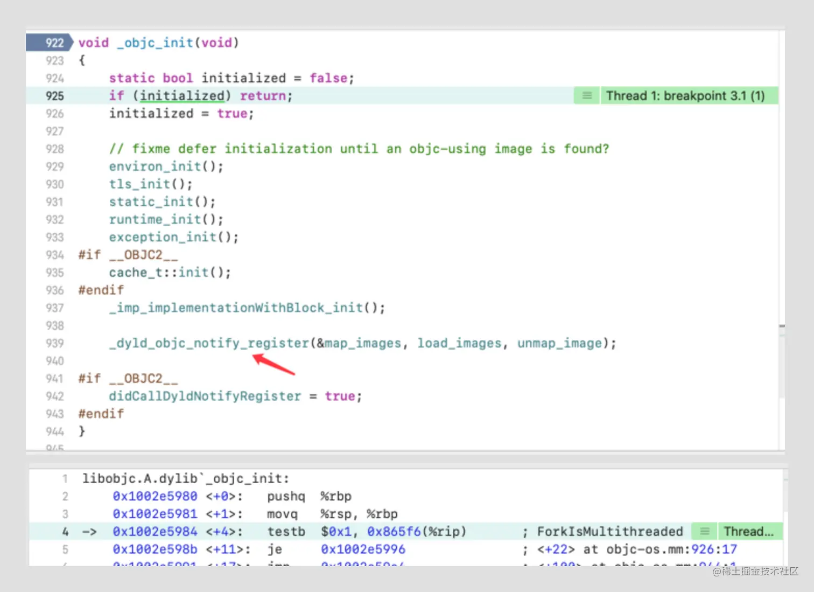Image resolution: width=814 pixels, height=592 pixels.
Task: Click '#endif' on line 943
Action: (101, 414)
